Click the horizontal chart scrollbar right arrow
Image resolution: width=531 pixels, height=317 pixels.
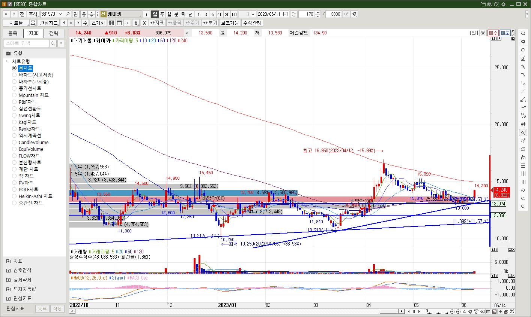pyautogui.click(x=402, y=311)
